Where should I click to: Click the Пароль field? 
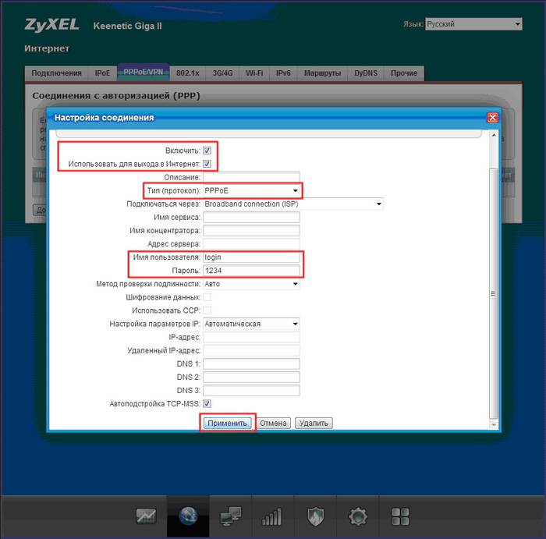tap(251, 271)
